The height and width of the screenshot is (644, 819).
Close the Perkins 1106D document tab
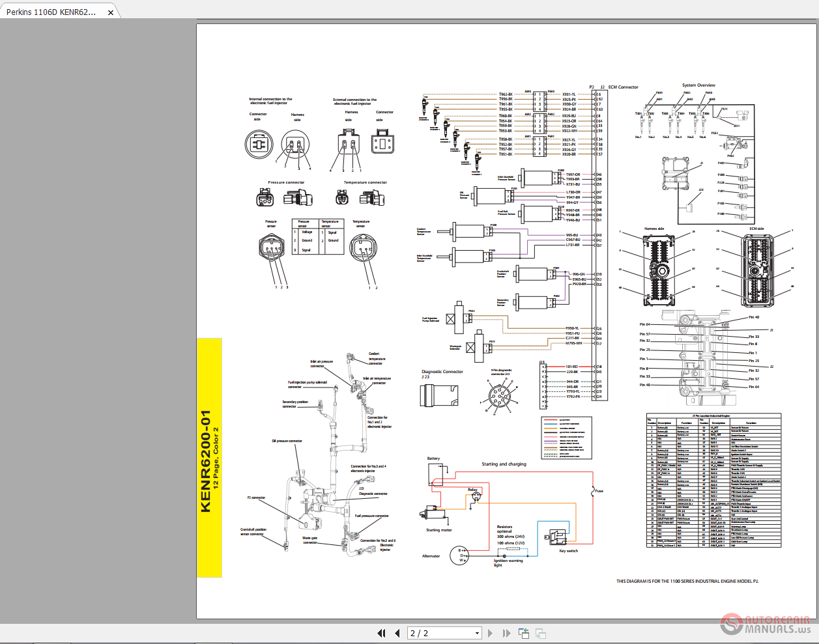pyautogui.click(x=111, y=12)
